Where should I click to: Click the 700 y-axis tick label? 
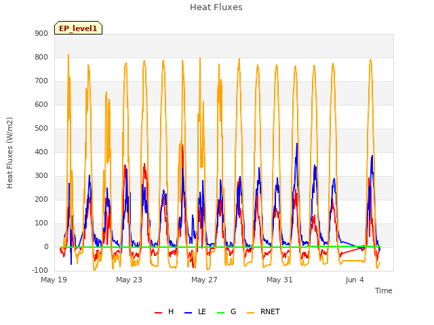click(x=41, y=81)
